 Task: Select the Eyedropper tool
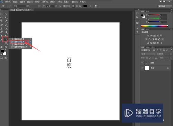coord(6,21)
